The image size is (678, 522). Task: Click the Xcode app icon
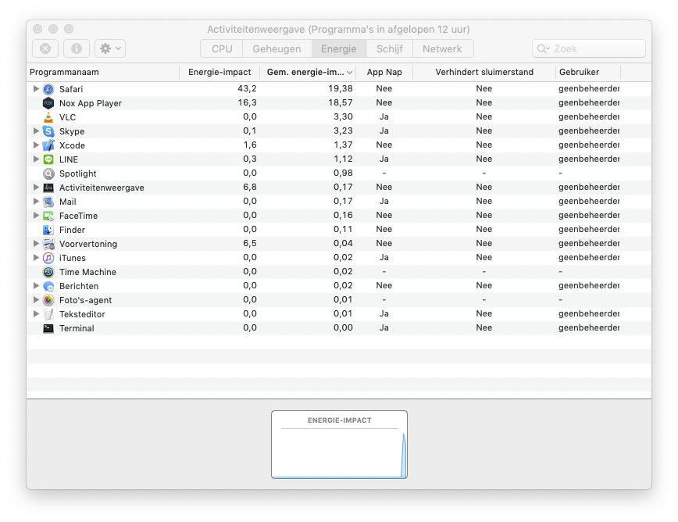[x=48, y=145]
